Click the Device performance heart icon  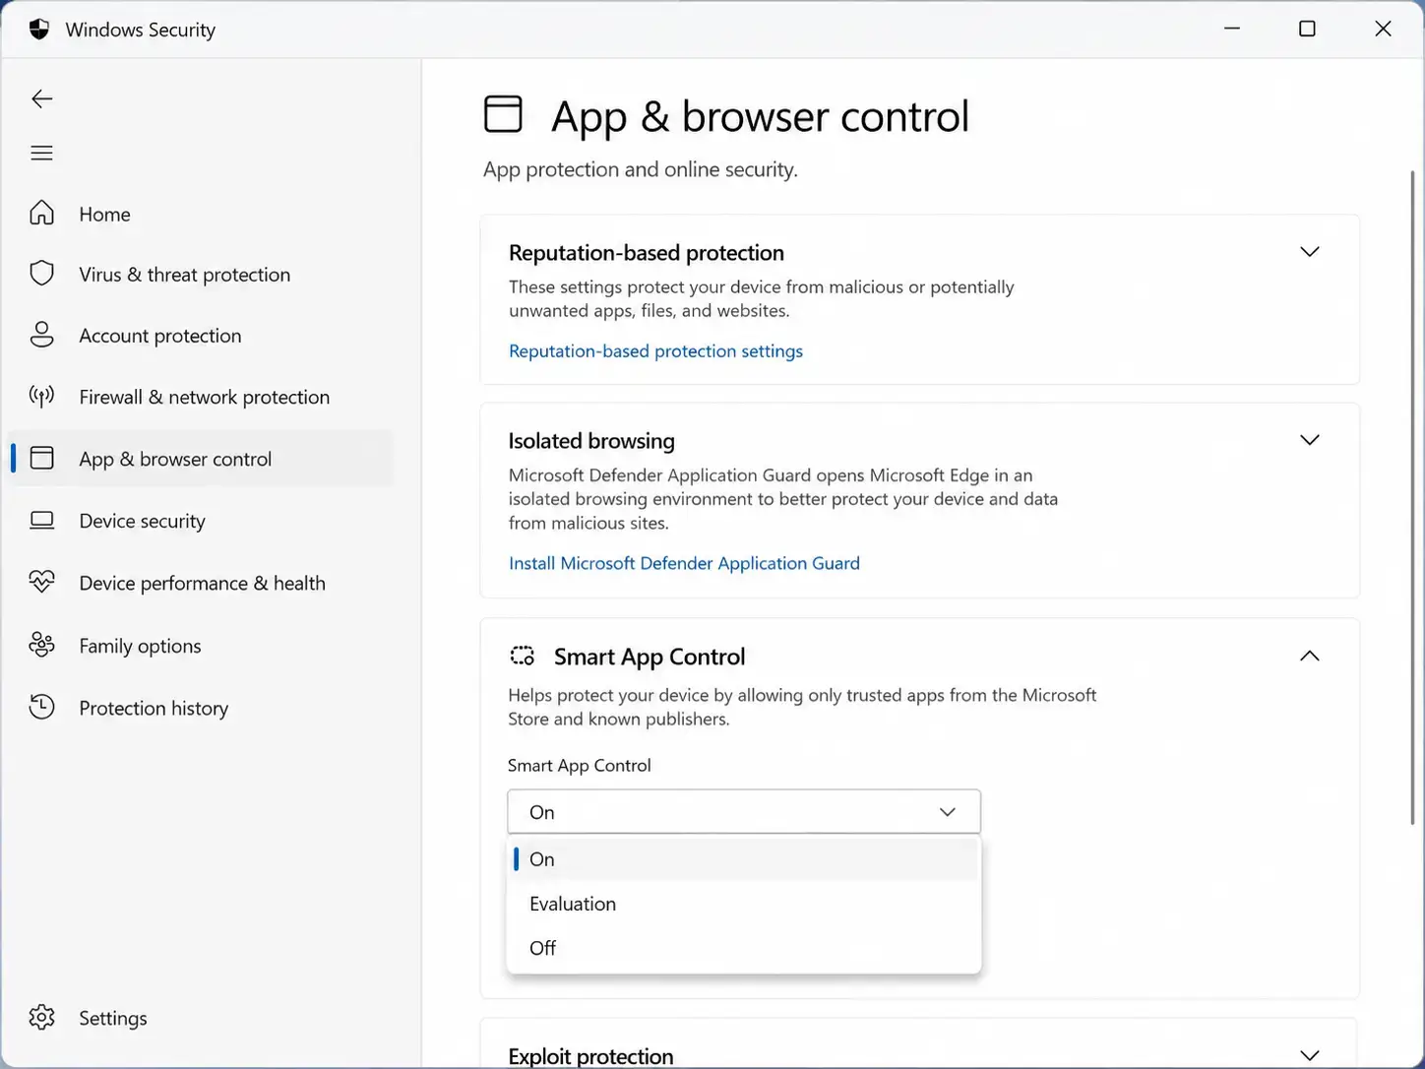41,582
